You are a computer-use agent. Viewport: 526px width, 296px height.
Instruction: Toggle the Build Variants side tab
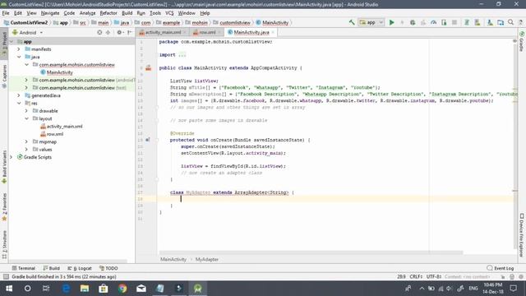(x=4, y=167)
